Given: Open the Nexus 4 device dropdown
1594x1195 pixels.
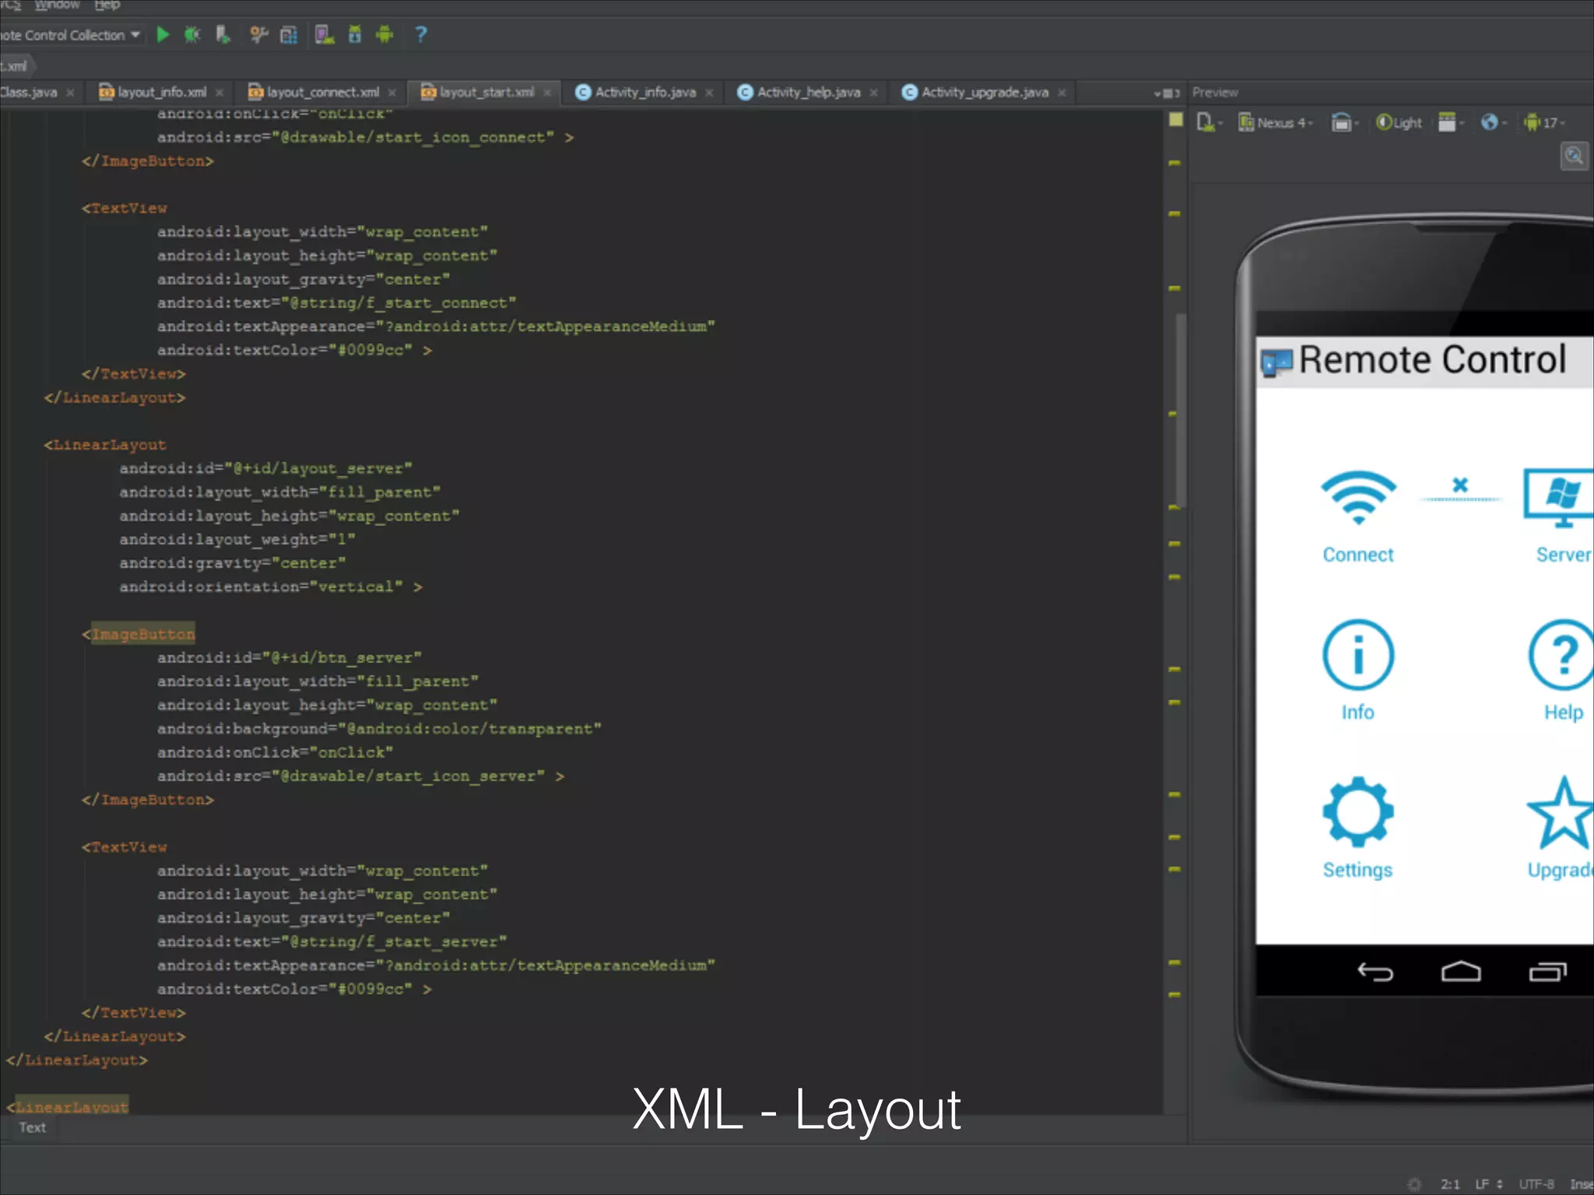Looking at the screenshot, I should (x=1276, y=123).
